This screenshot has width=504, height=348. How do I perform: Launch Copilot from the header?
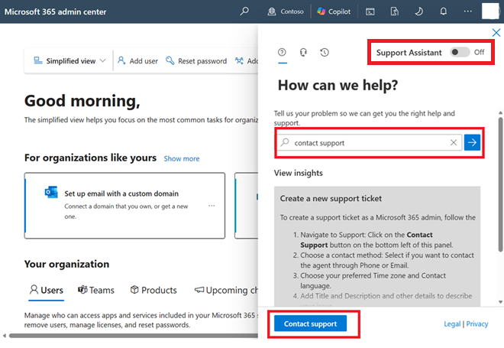pyautogui.click(x=334, y=11)
